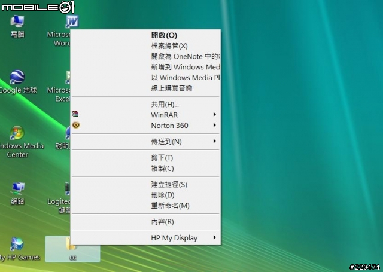Select the Microsoft Excel desktop shortcut
The width and height of the screenshot is (383, 272).
(68, 78)
